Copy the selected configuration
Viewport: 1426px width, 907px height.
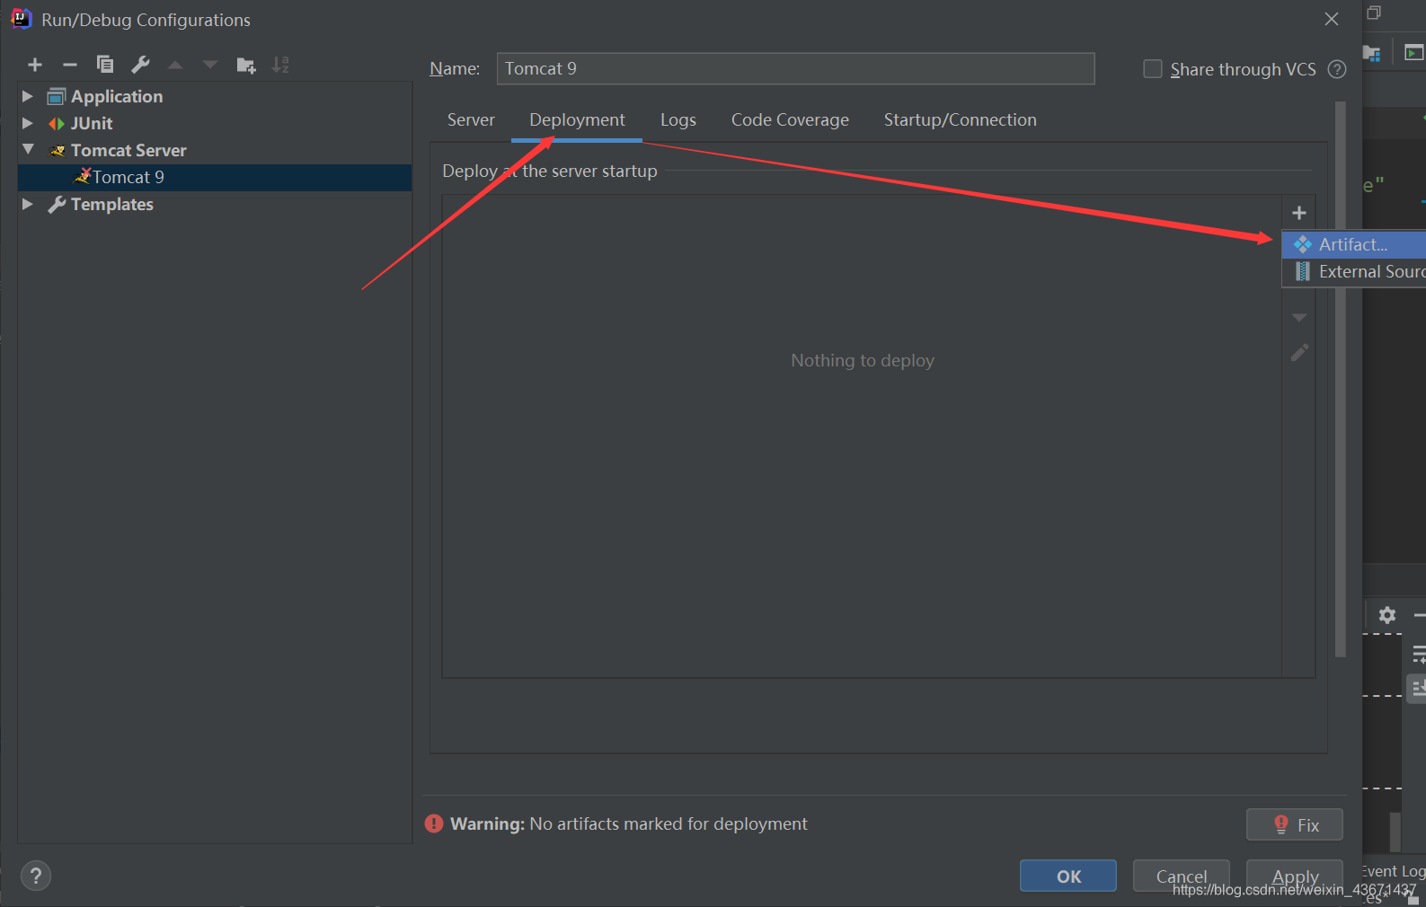[105, 65]
